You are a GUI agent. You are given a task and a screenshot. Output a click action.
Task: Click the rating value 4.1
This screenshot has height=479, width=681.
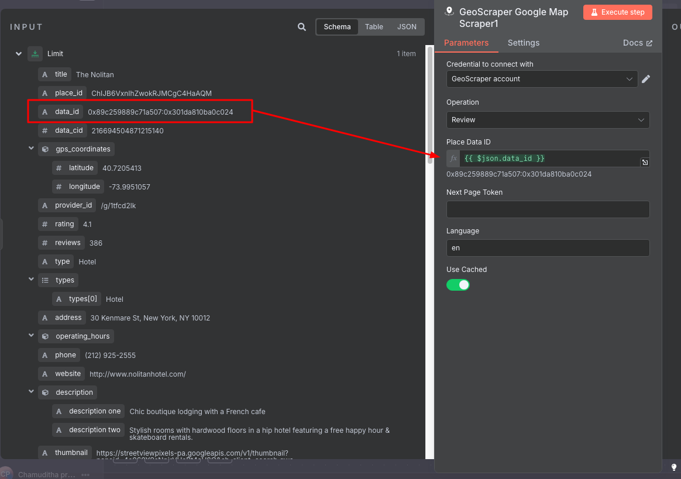(87, 225)
